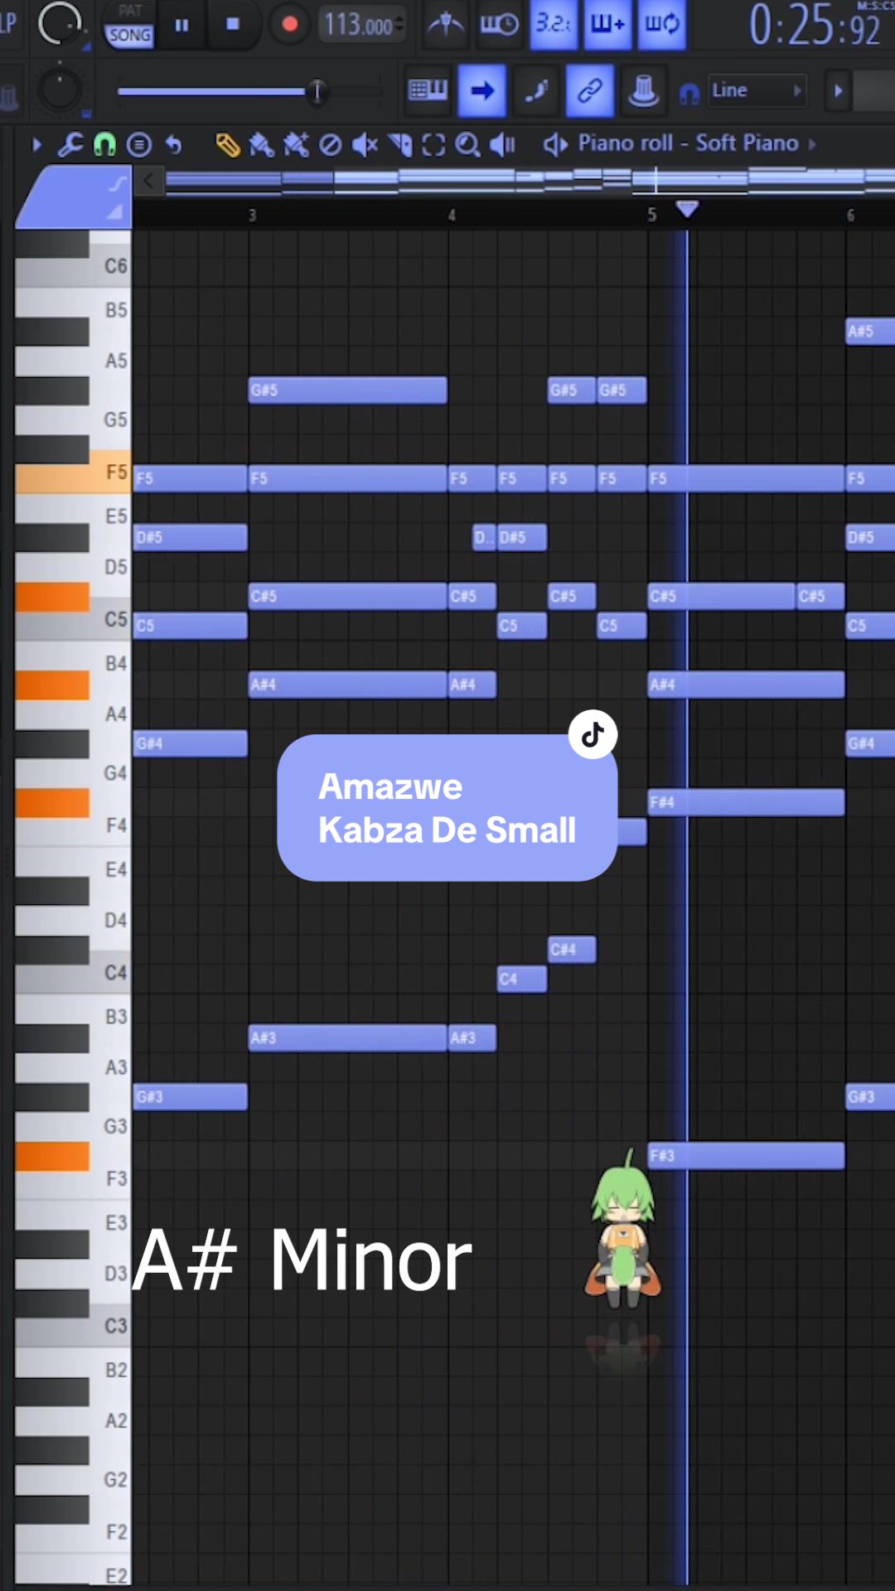Adjust the horizontal slider handle

317,91
